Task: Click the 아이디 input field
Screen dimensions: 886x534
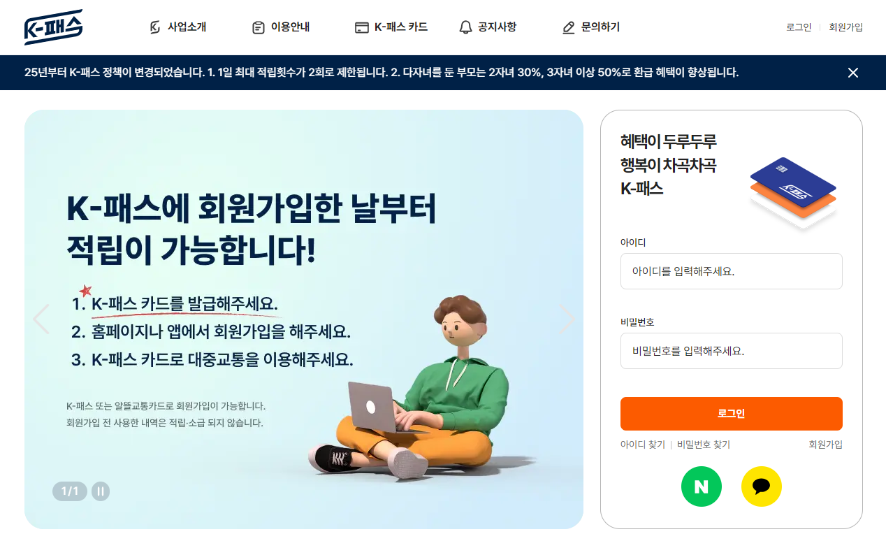Action: pos(731,271)
